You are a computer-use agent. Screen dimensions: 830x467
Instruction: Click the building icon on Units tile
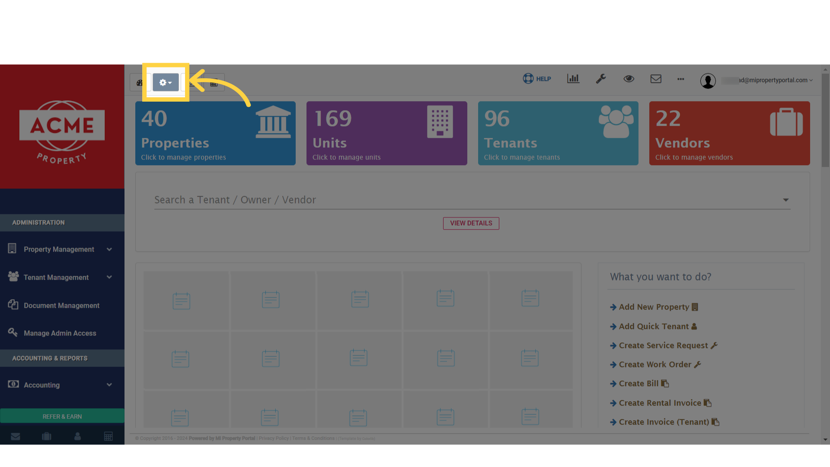[x=440, y=122]
